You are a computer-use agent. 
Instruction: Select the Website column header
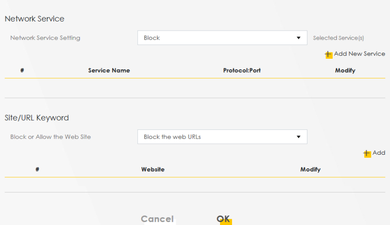[153, 170]
